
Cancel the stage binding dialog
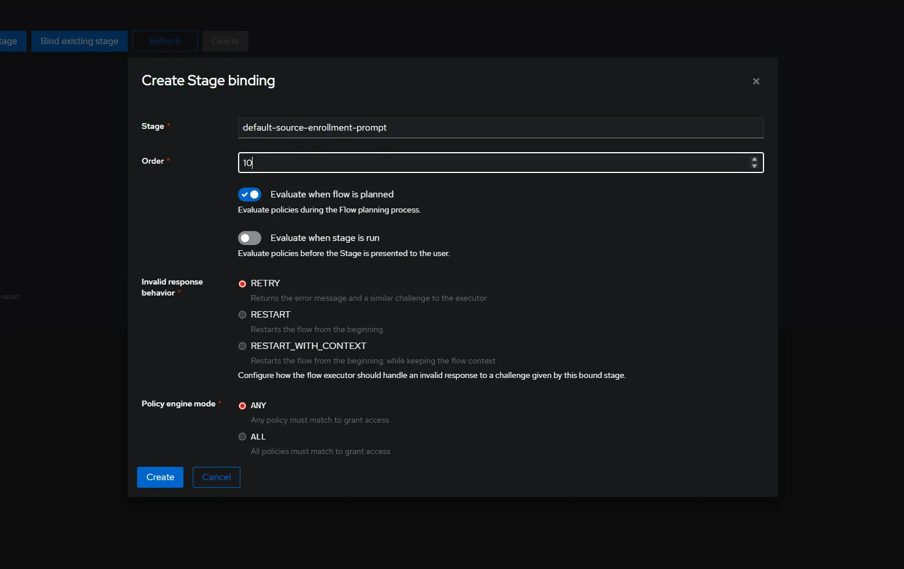(x=216, y=477)
